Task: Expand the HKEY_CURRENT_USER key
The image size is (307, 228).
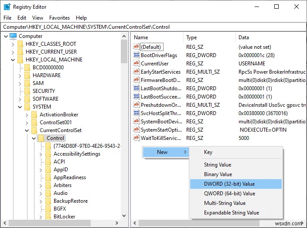Action: (13, 52)
